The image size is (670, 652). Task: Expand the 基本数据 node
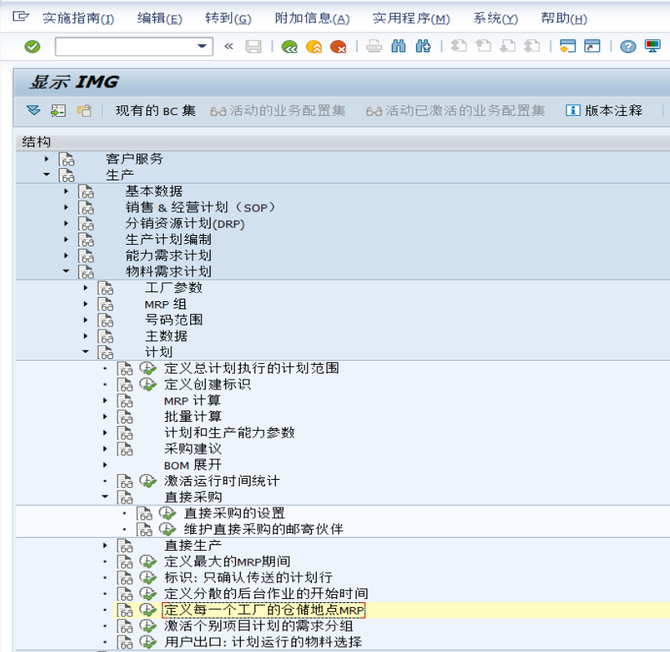(x=66, y=191)
